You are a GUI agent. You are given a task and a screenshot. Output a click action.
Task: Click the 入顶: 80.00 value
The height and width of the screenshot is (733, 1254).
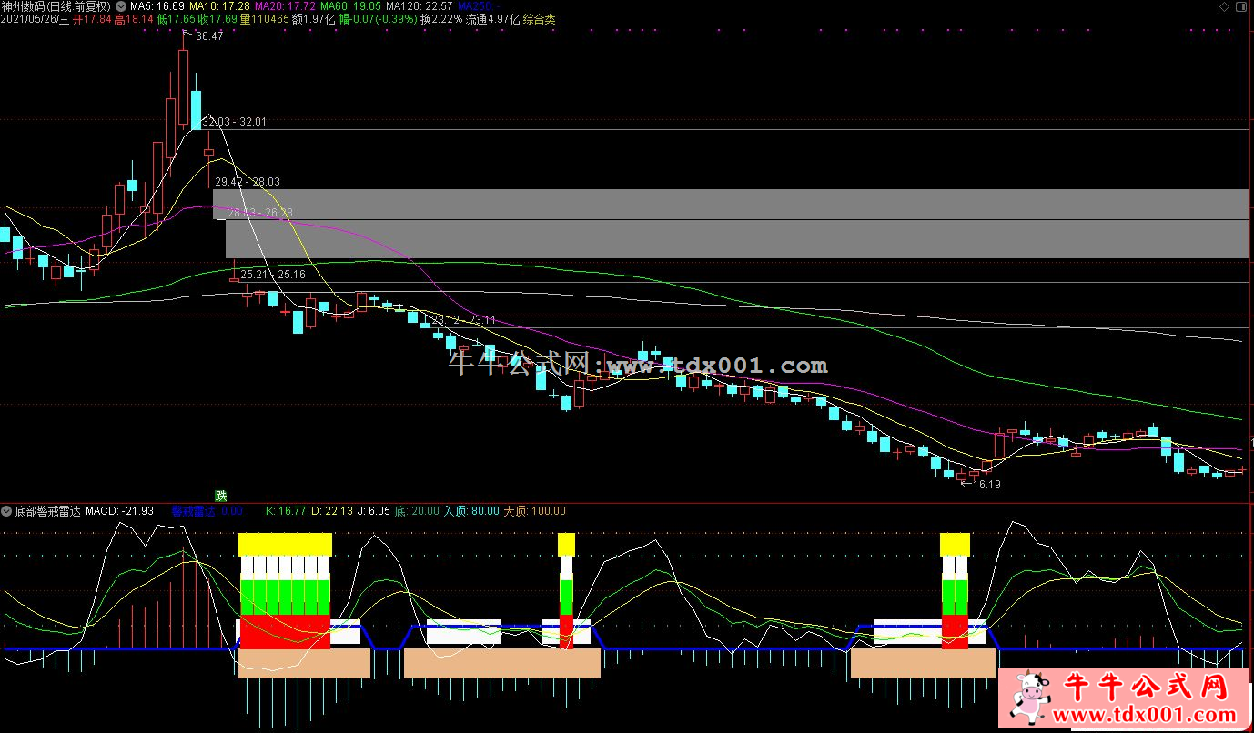(471, 511)
